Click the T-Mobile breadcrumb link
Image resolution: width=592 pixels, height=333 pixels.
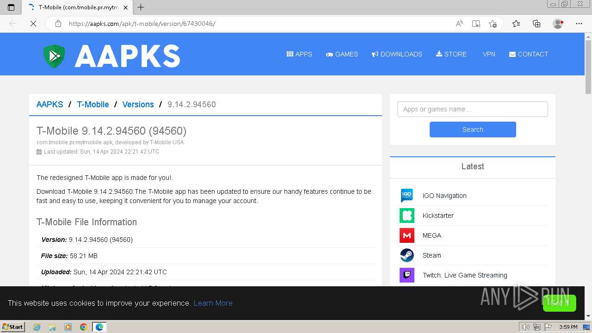pyautogui.click(x=93, y=105)
